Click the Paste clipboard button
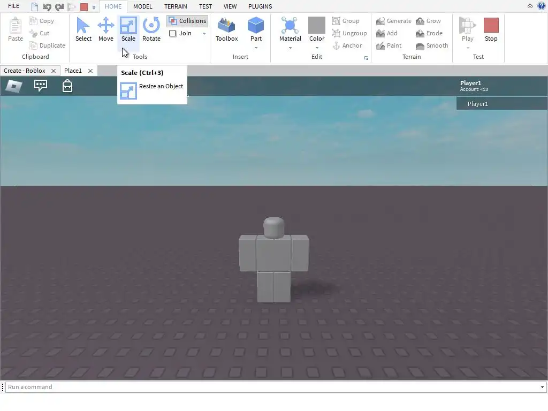 pos(16,30)
